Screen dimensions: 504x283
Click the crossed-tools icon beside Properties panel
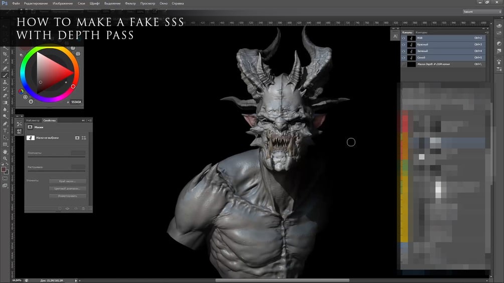coord(19,124)
